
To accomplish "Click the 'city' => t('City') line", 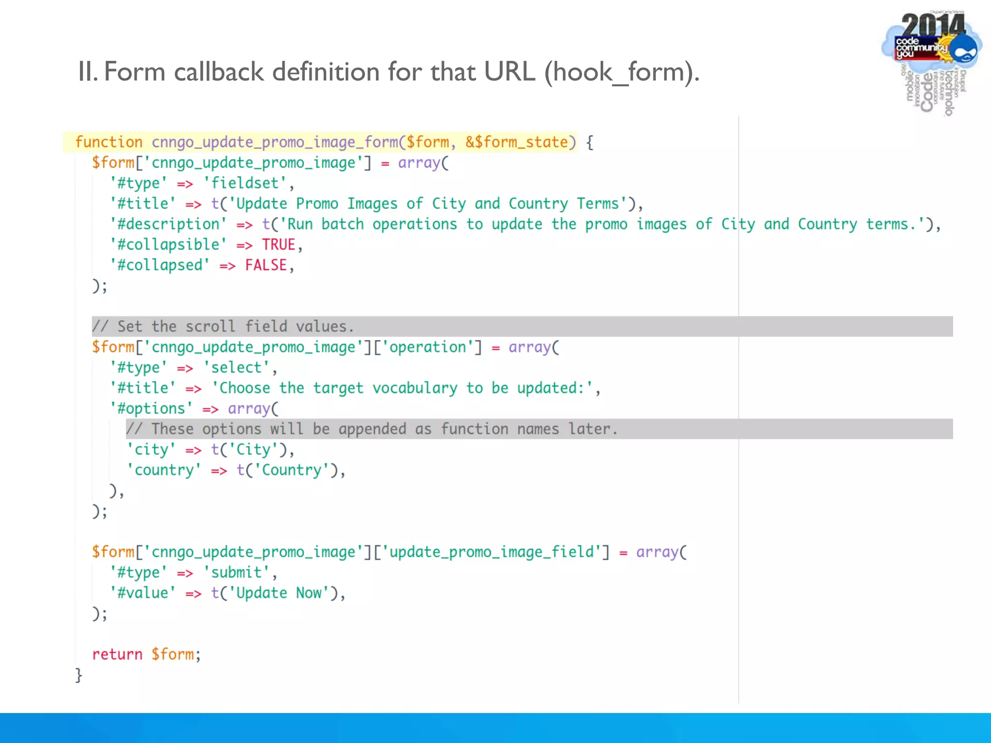I will click(x=210, y=450).
